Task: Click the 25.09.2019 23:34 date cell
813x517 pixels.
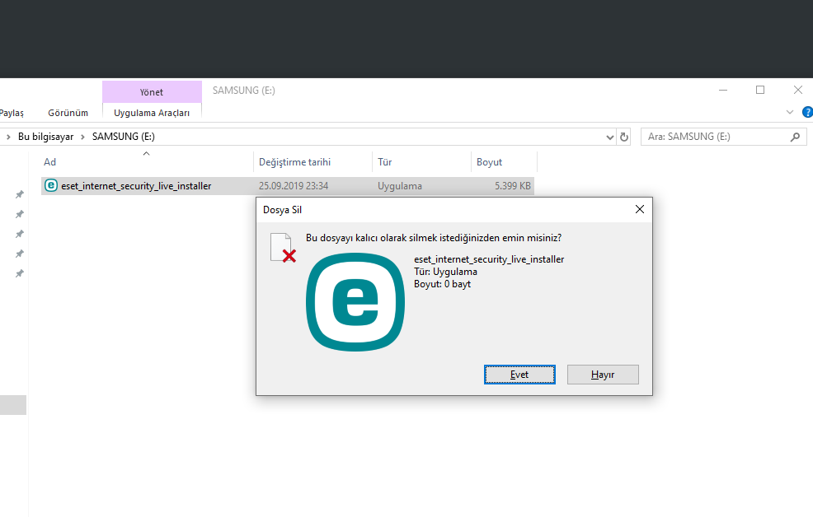Action: pyautogui.click(x=294, y=186)
